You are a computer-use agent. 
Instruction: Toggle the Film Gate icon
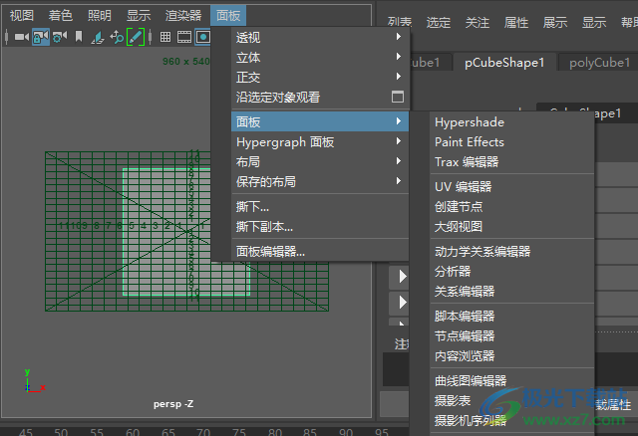click(183, 37)
